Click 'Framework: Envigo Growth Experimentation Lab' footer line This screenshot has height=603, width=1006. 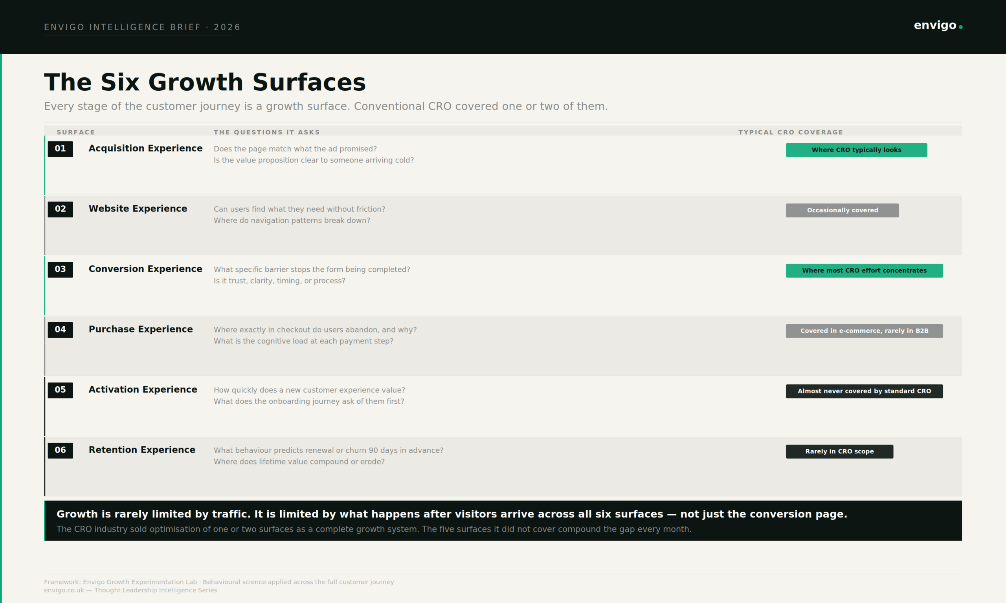tap(219, 582)
